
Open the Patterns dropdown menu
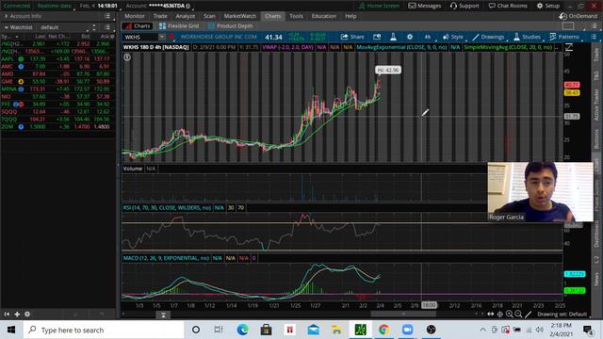(x=564, y=37)
